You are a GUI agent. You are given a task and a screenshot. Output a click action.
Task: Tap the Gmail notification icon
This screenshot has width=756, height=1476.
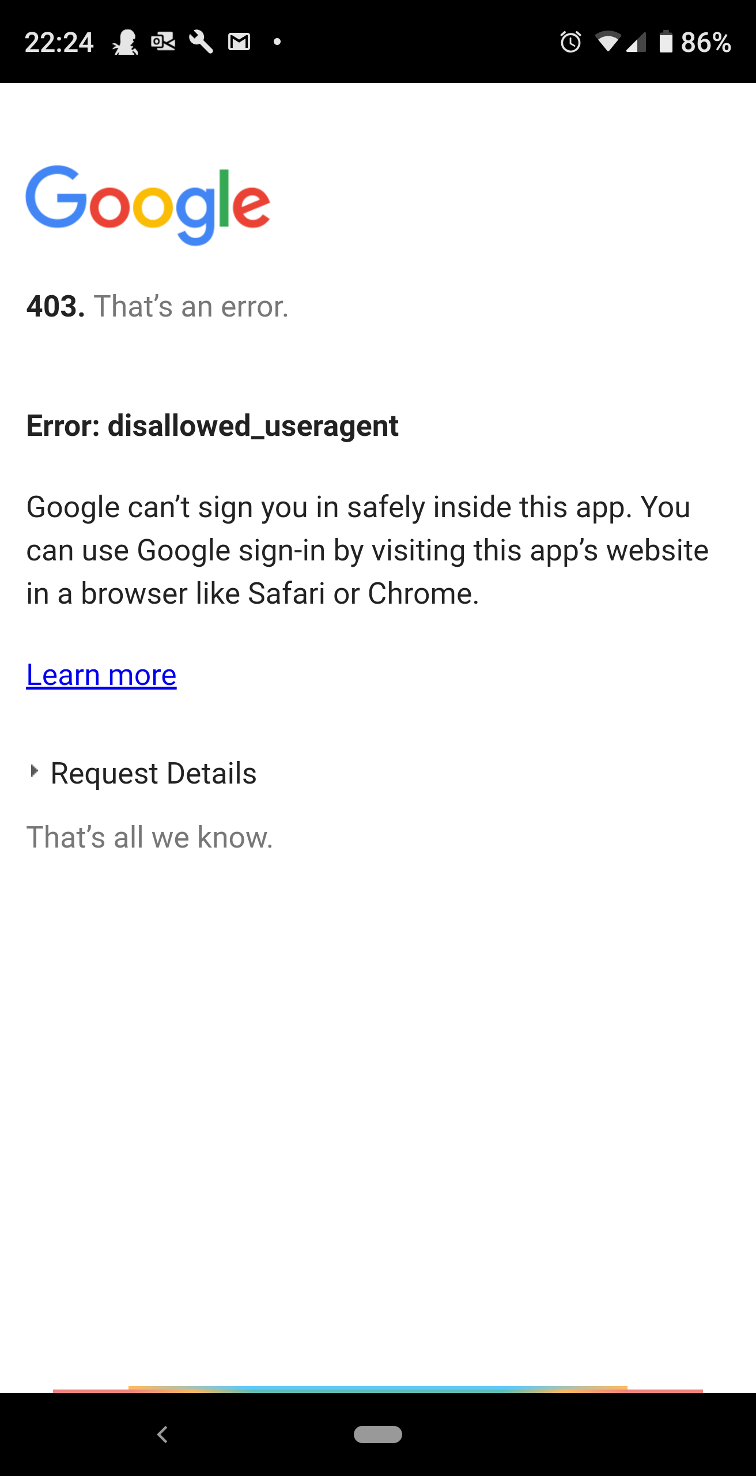(239, 42)
